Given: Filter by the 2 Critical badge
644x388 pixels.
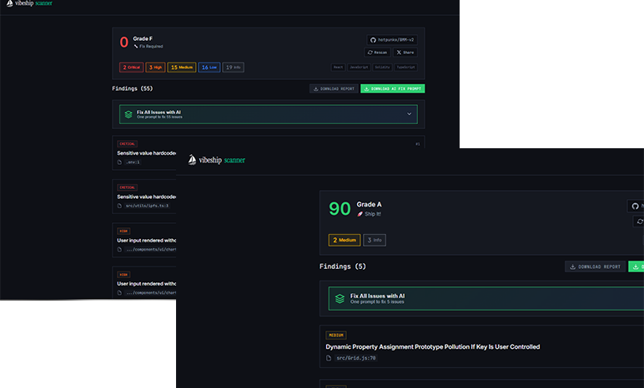Looking at the screenshot, I should [x=132, y=67].
